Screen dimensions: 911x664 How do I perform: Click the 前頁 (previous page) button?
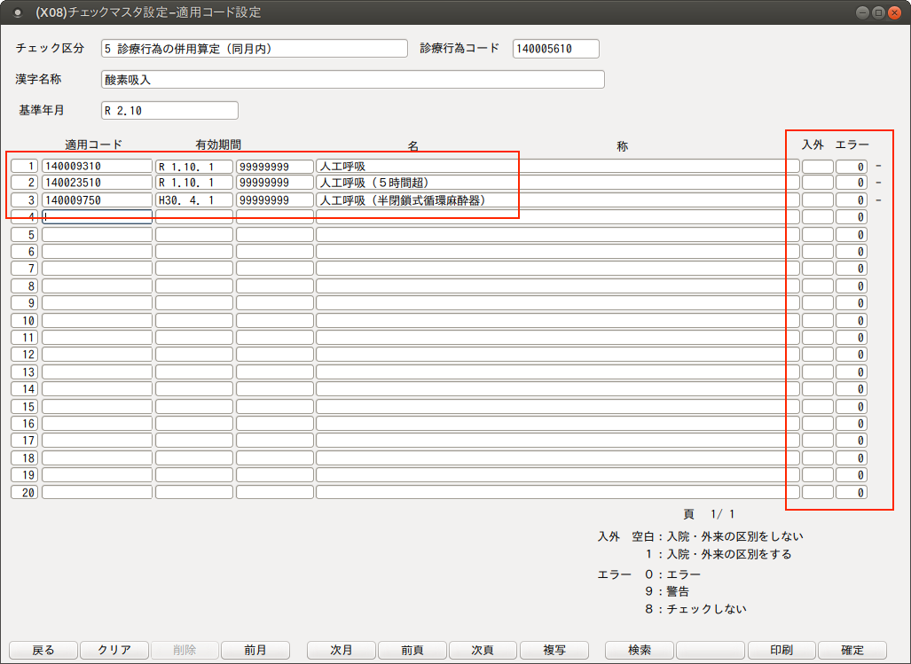point(412,650)
